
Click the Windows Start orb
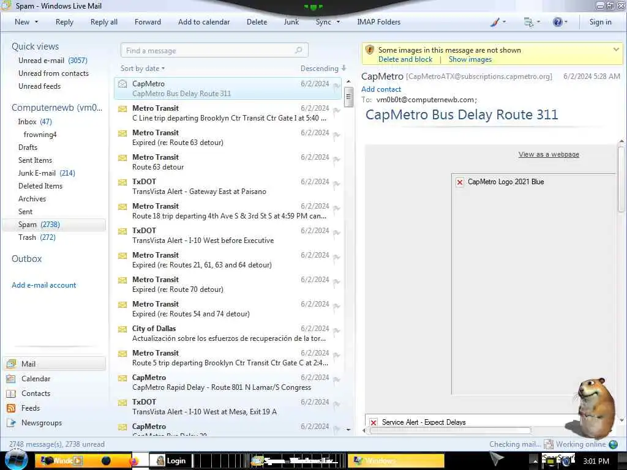(x=16, y=460)
